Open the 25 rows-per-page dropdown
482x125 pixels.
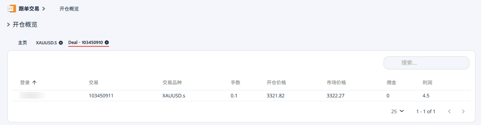pos(398,111)
